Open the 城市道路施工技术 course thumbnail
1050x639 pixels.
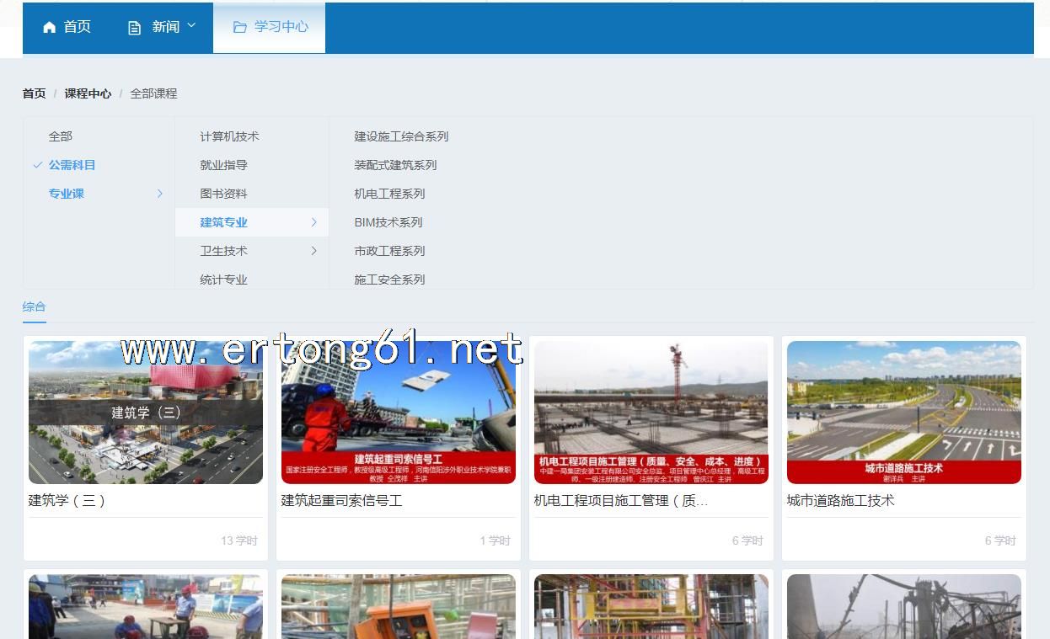click(x=903, y=412)
